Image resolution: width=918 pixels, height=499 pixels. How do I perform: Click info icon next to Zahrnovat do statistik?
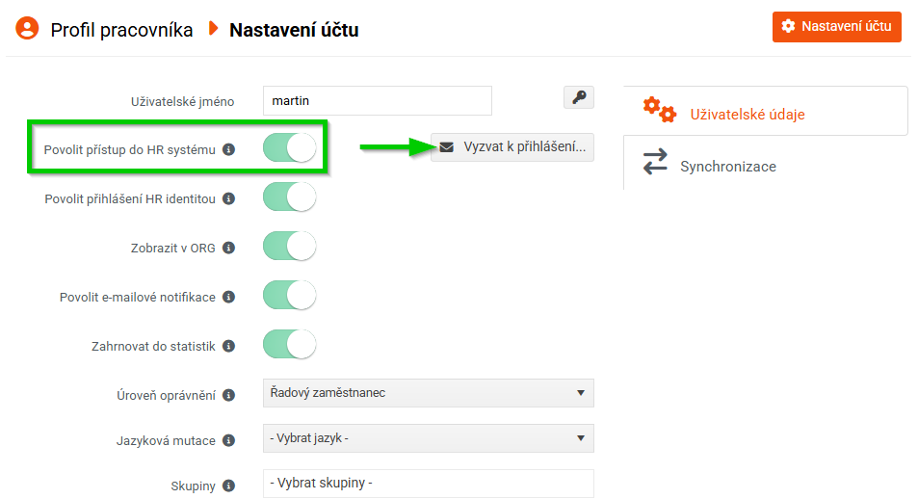point(228,346)
